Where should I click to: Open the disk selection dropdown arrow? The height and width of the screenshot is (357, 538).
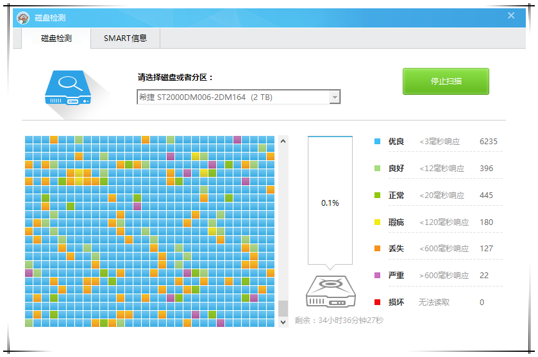(x=334, y=97)
